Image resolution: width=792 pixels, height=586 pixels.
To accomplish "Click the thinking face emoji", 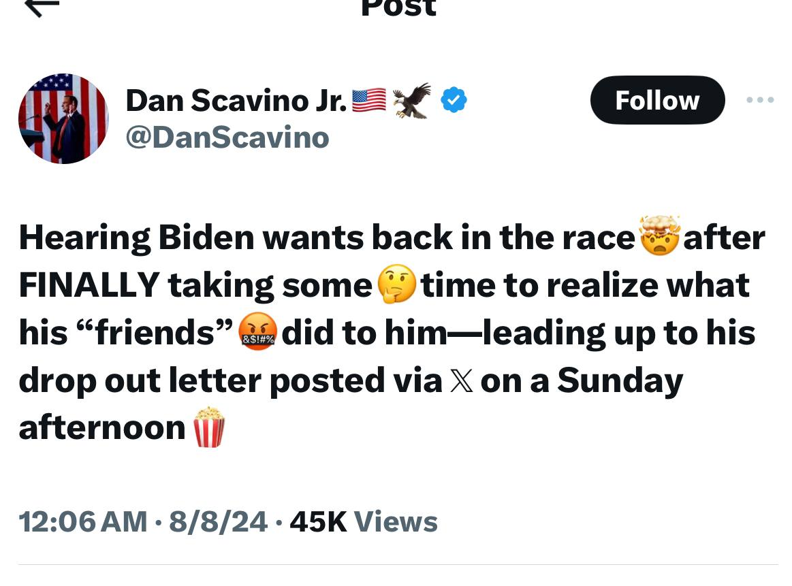I will tap(396, 285).
